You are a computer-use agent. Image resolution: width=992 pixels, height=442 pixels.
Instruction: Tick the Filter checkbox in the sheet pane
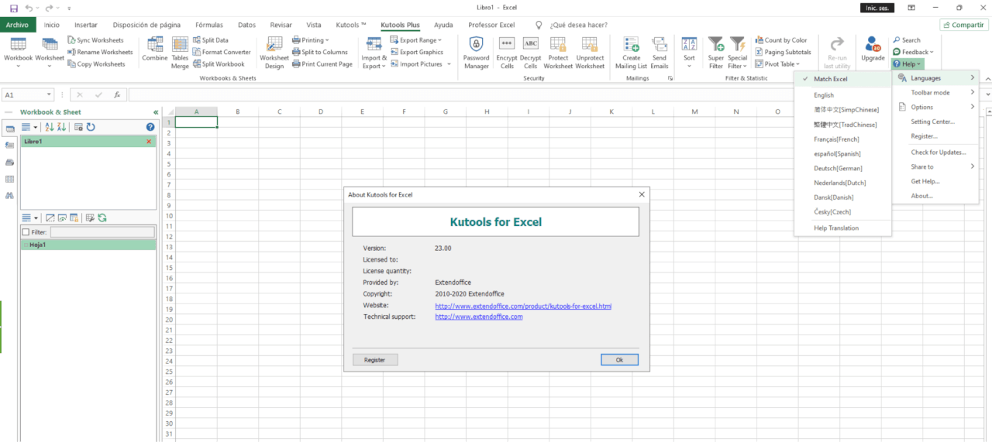[26, 232]
